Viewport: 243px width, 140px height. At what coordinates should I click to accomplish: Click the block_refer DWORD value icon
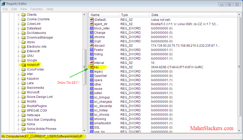(92, 28)
